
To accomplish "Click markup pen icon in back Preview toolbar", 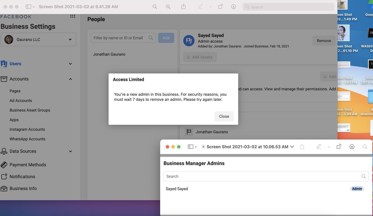I will [200, 7].
